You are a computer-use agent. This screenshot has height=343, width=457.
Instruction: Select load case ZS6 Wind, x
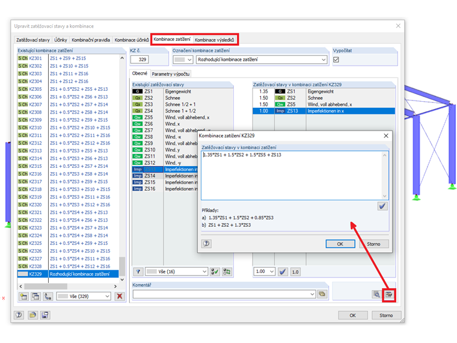click(182, 124)
